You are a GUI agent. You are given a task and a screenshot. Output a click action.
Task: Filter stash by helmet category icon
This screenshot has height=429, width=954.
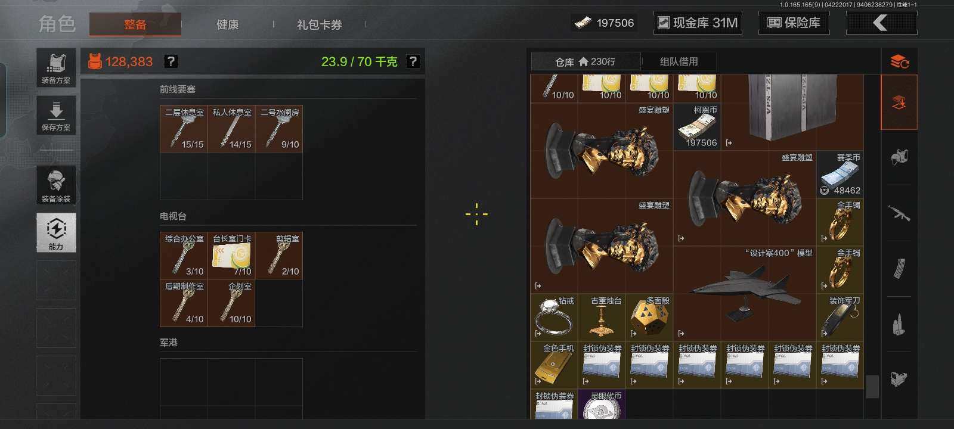899,157
